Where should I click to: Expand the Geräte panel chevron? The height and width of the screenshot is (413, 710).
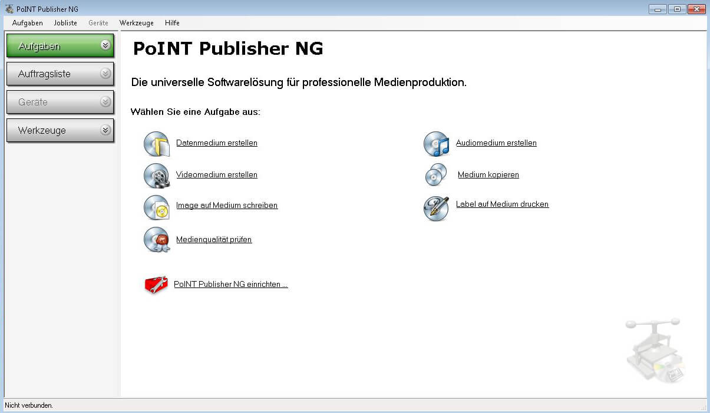click(105, 102)
